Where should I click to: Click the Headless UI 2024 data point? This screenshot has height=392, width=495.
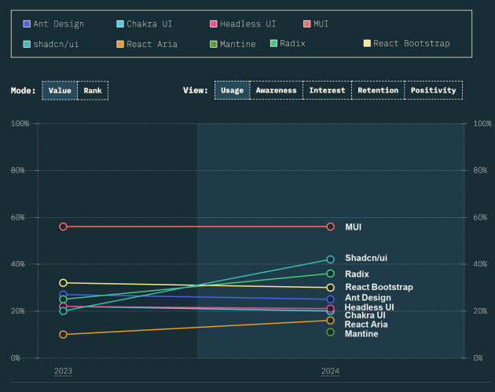pos(331,308)
